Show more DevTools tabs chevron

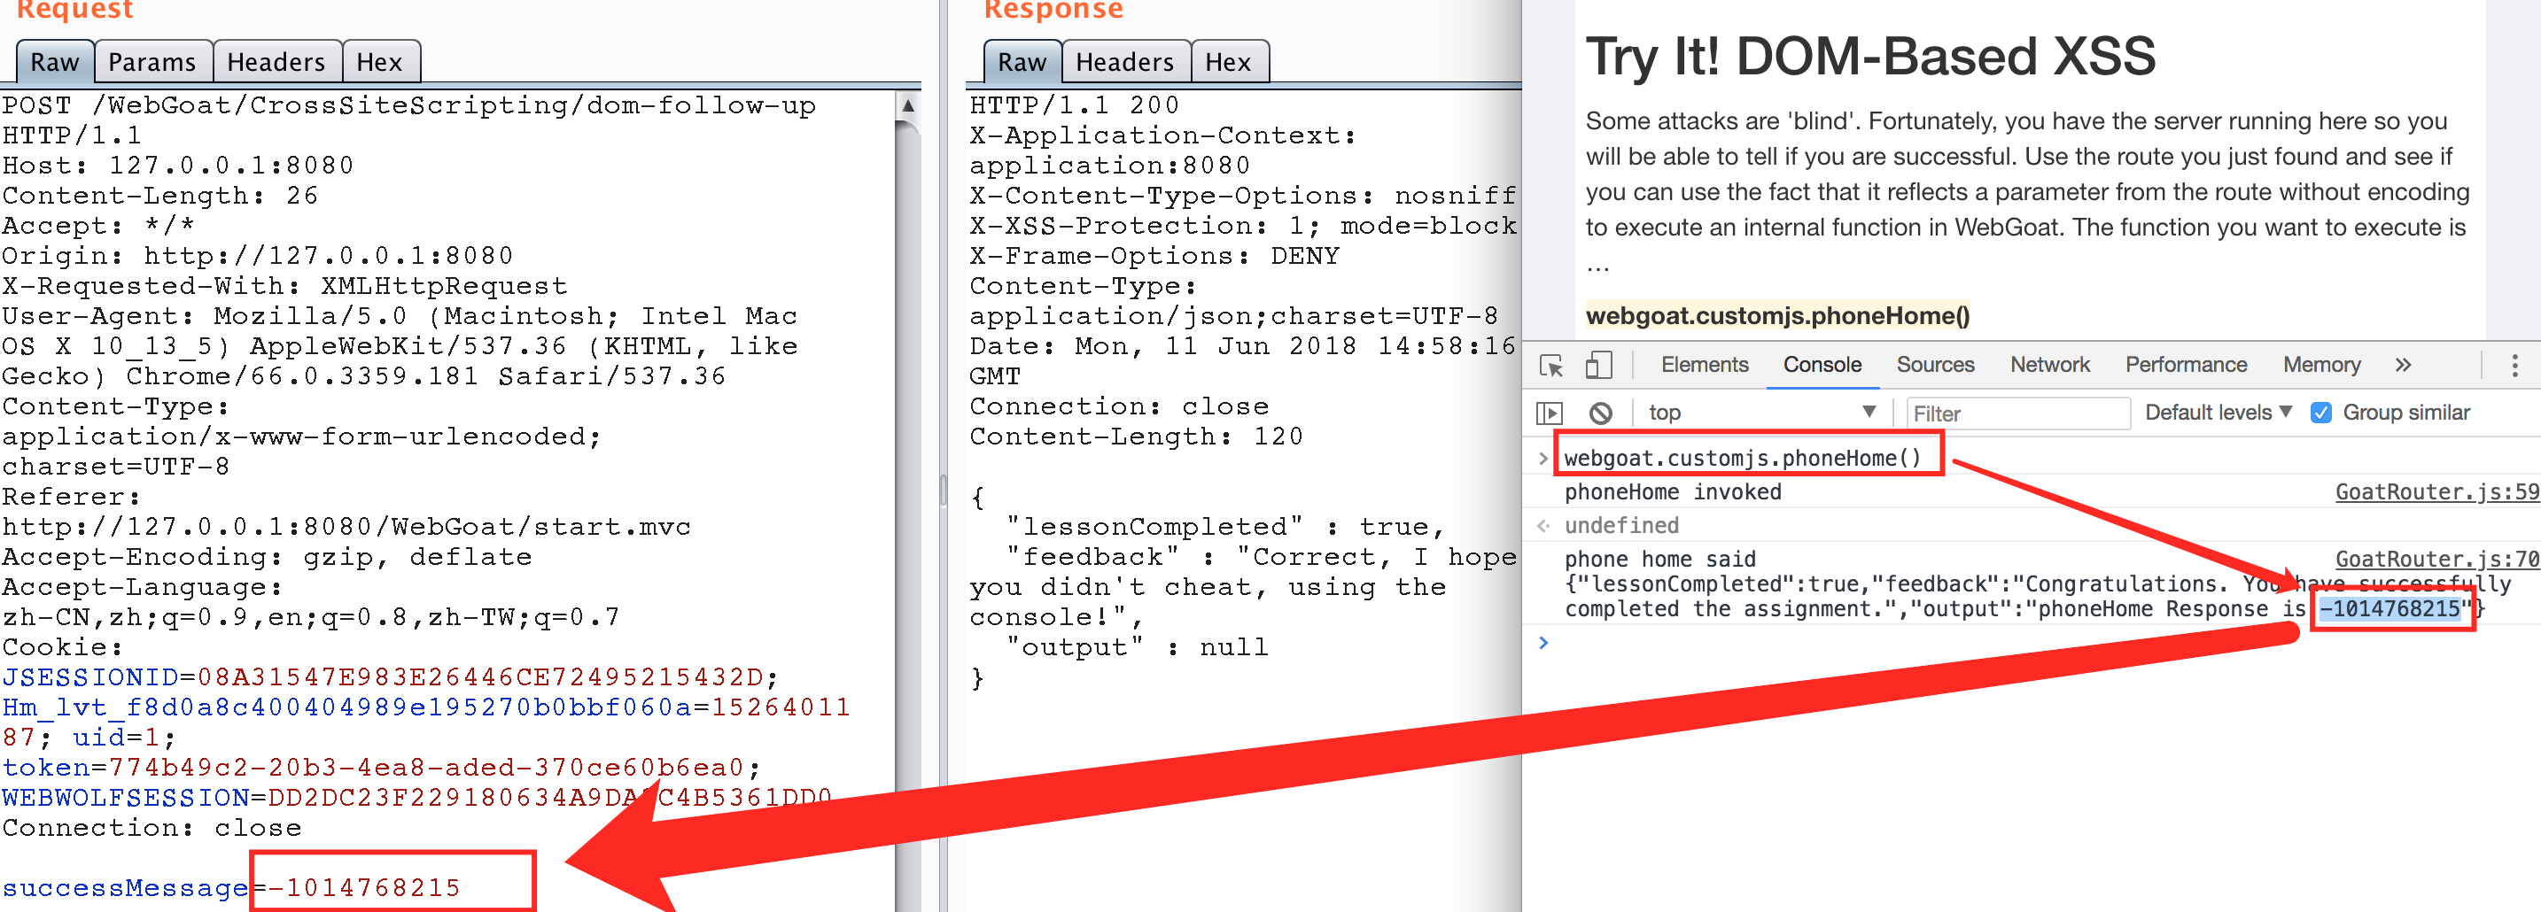click(2403, 365)
